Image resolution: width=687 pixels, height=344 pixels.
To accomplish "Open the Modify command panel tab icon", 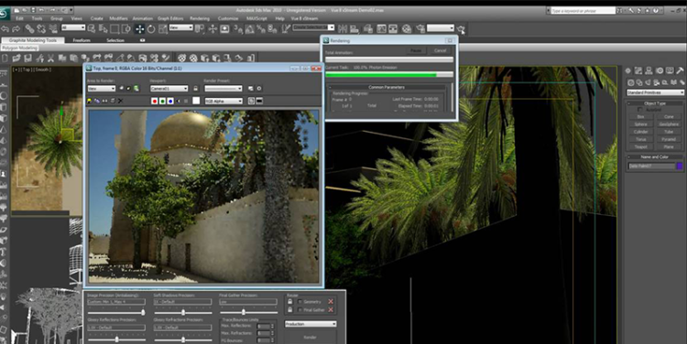I will (x=638, y=70).
